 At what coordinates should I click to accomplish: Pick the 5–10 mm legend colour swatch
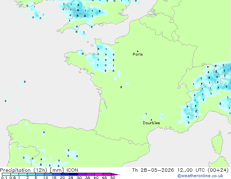(40, 174)
